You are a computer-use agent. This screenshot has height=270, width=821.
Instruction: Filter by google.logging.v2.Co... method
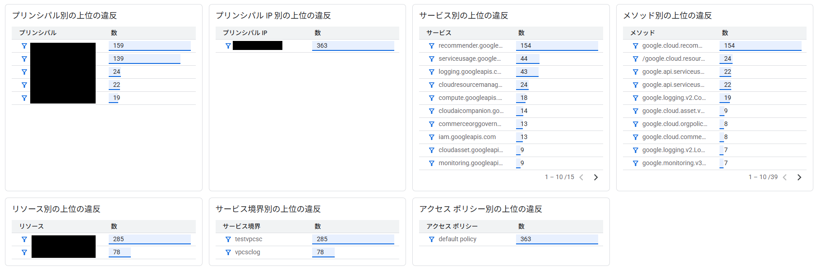636,98
